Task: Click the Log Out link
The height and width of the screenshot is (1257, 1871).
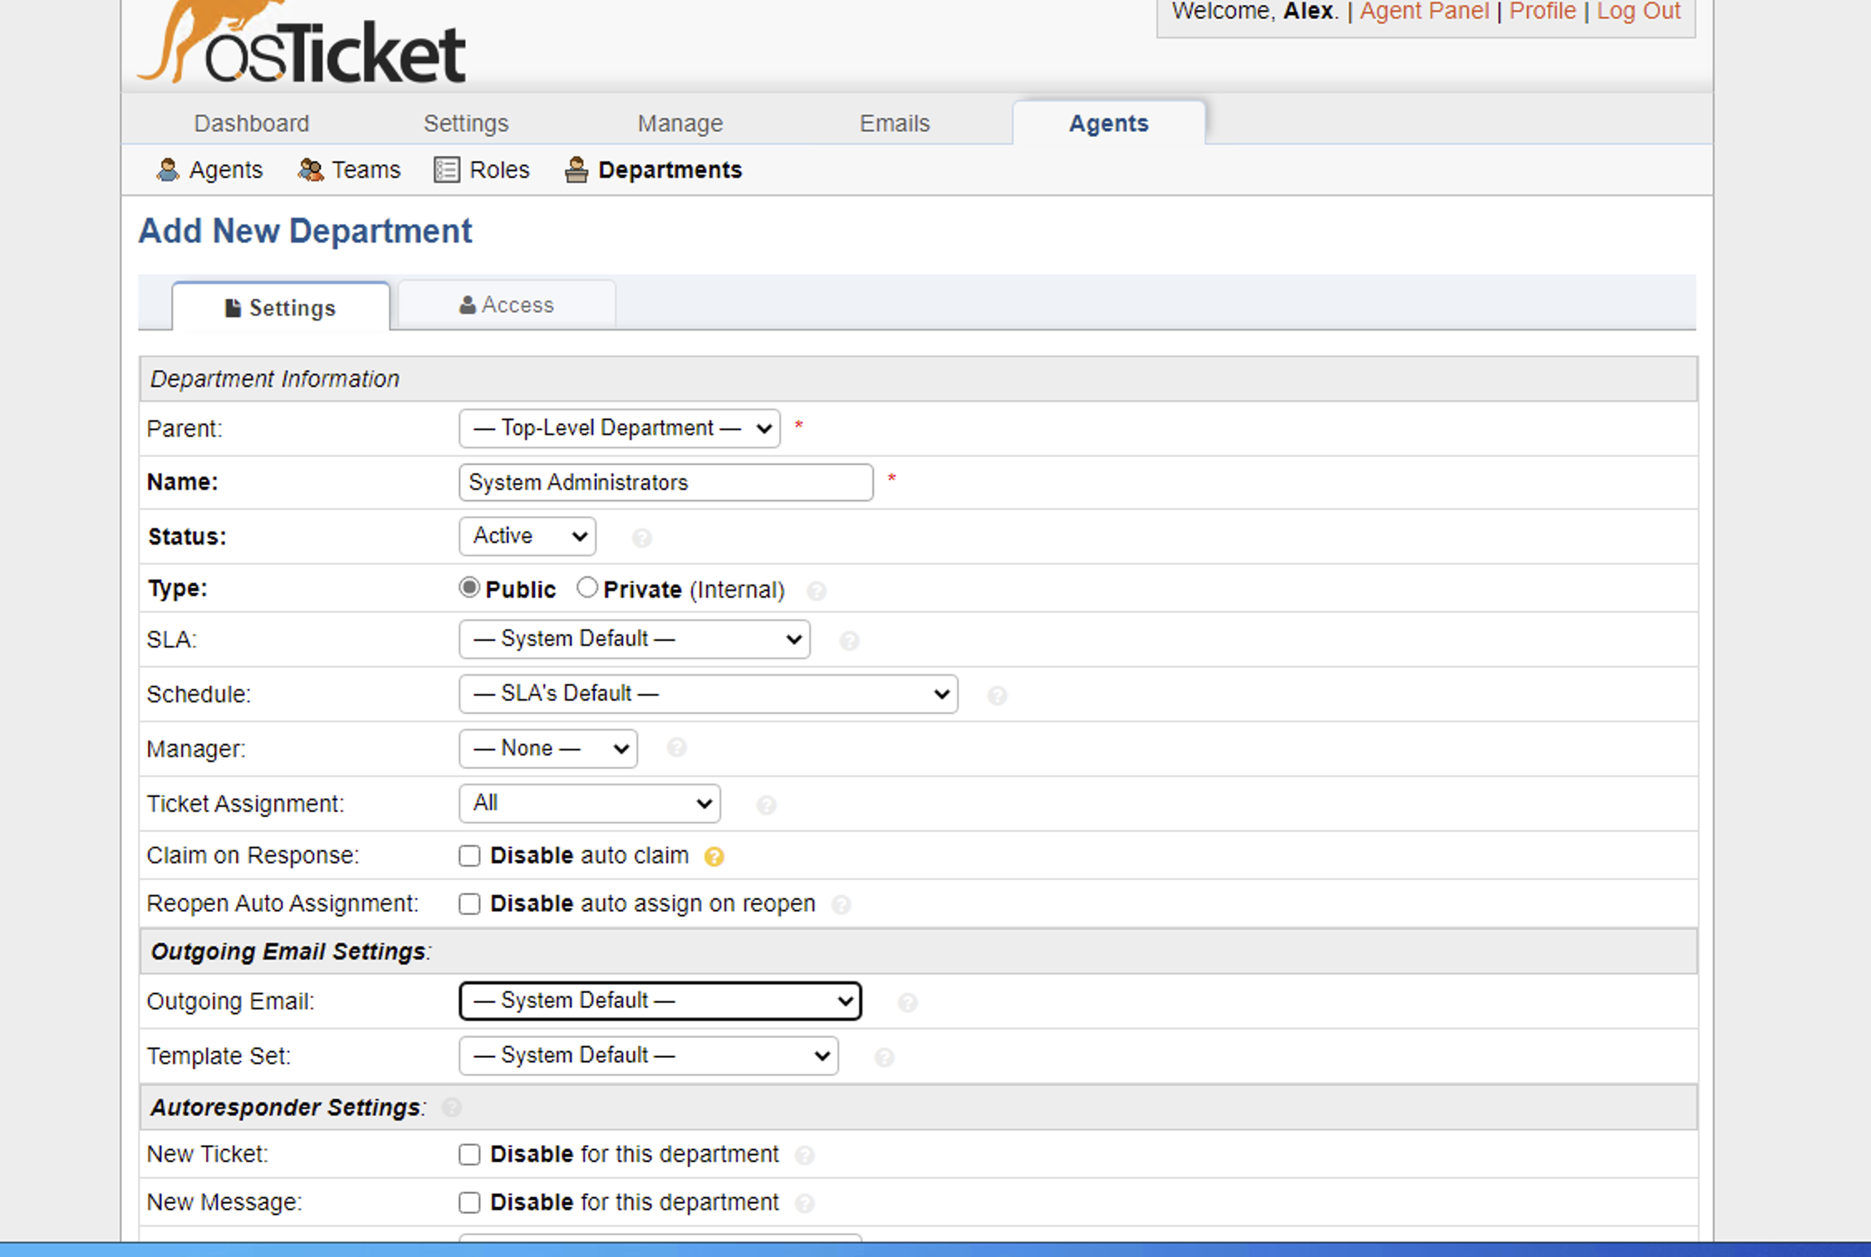Action: point(1638,12)
